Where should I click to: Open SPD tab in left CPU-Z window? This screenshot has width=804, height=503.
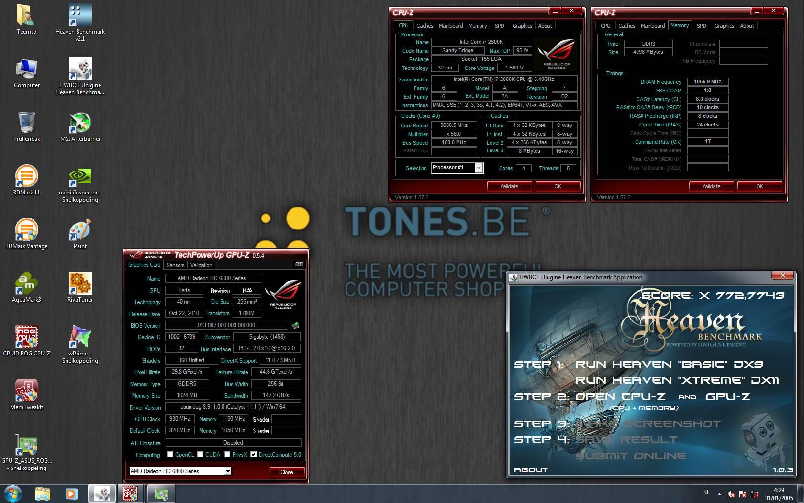(499, 26)
